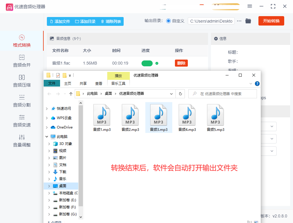Expand the 本地磁盘 (C:) tree node
This screenshot has width=293, height=223.
50,193
